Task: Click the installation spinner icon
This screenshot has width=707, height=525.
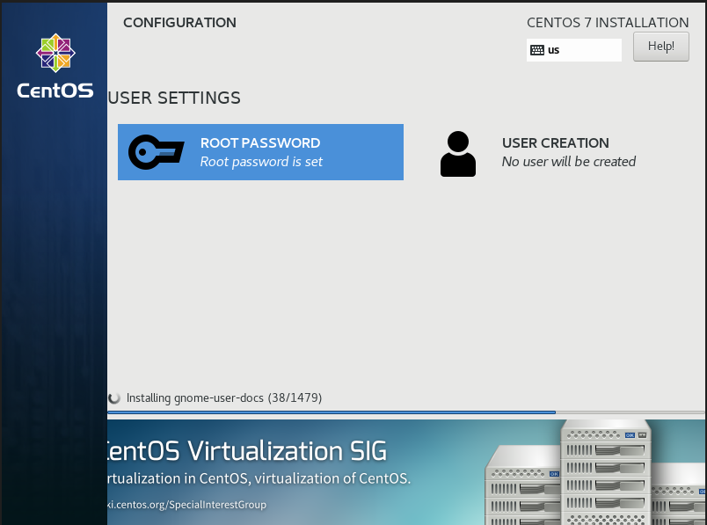Action: pyautogui.click(x=114, y=397)
